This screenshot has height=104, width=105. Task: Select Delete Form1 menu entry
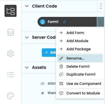point(80,67)
